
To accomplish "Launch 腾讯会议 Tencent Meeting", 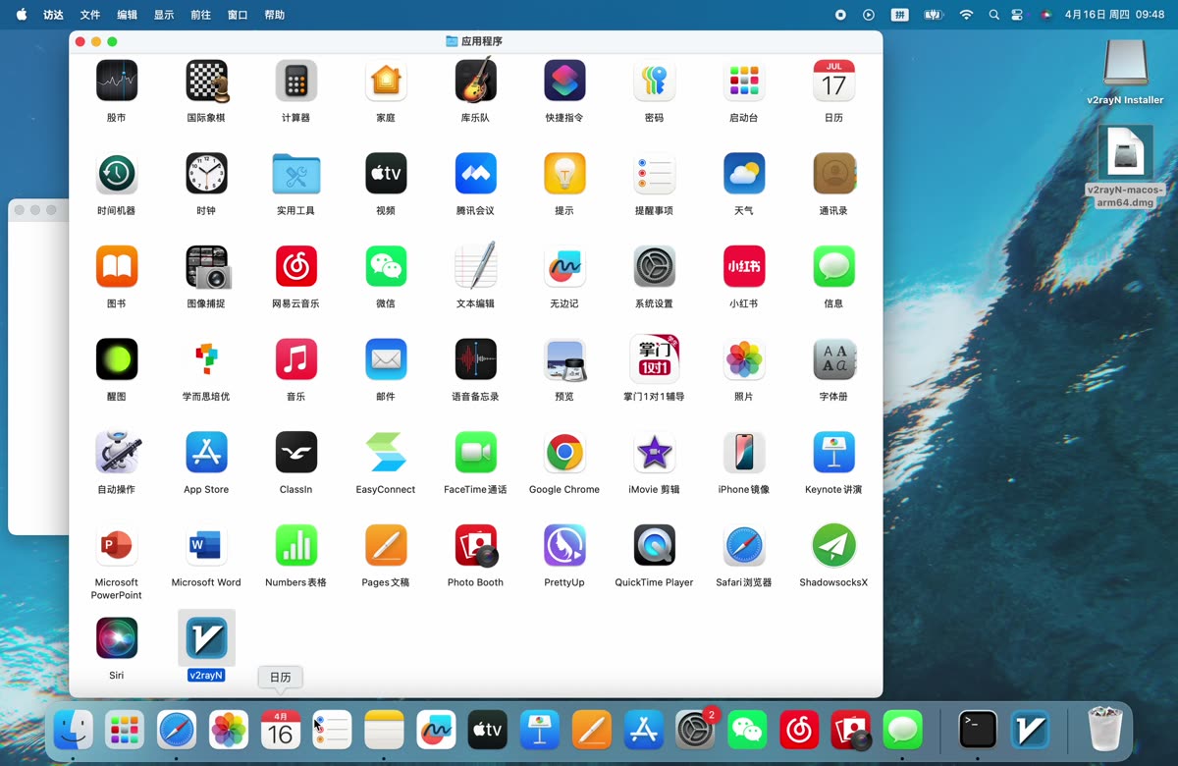I will click(x=475, y=174).
